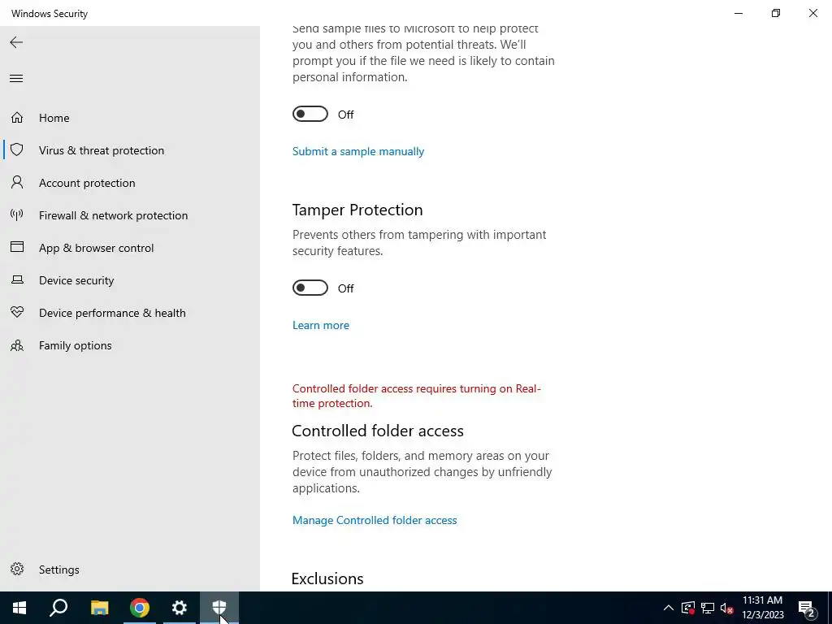Viewport: 832px width, 624px height.
Task: Click the Windows Security title text
Action: tap(50, 13)
